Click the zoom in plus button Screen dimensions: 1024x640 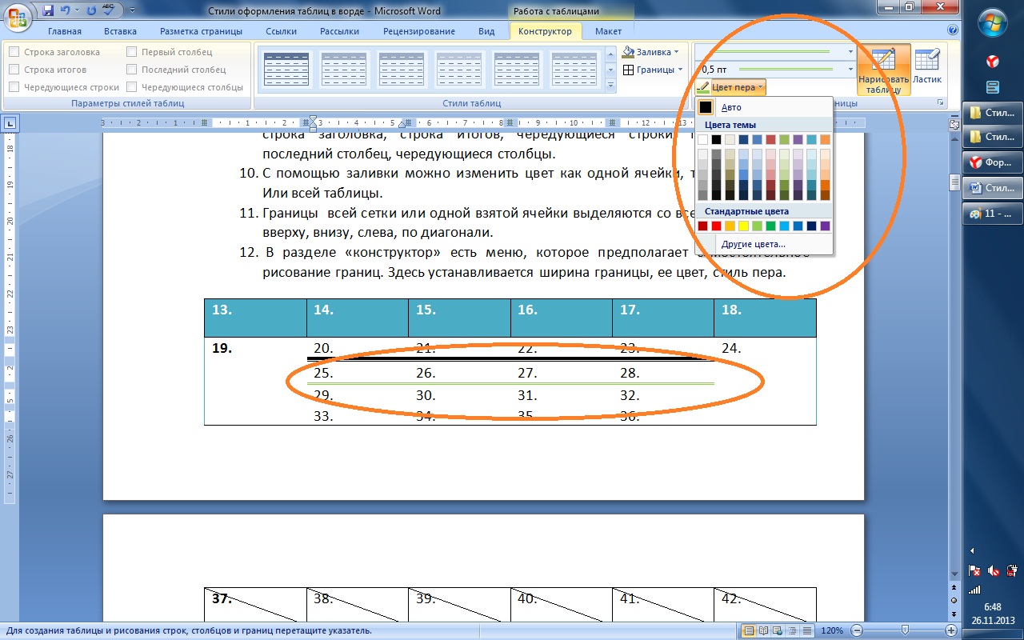coord(952,630)
